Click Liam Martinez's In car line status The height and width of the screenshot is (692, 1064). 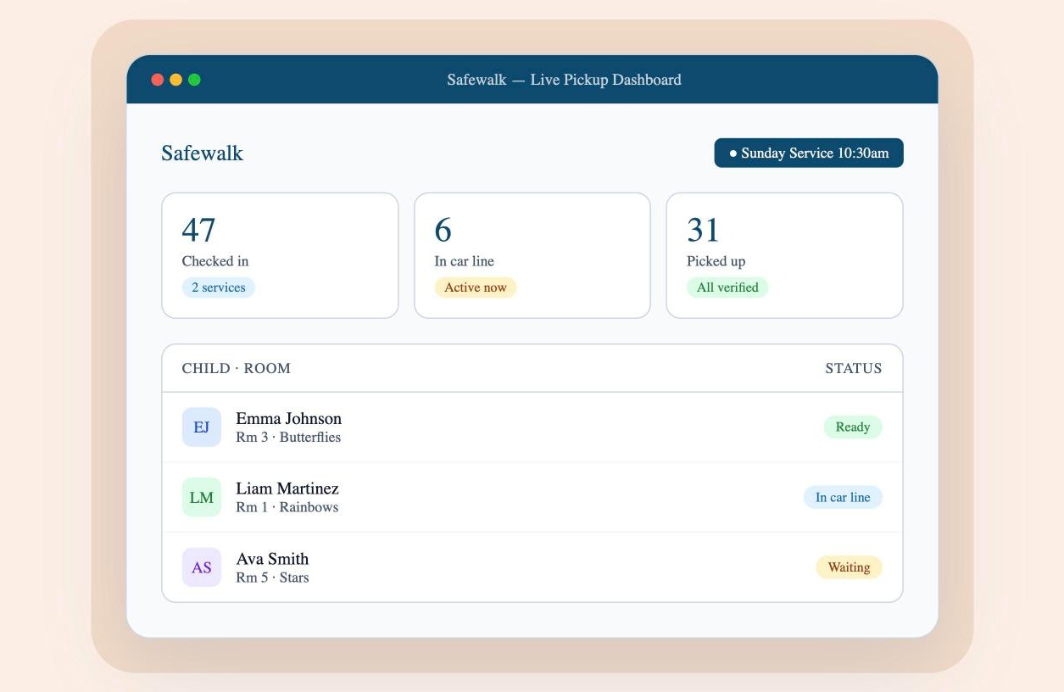(843, 497)
